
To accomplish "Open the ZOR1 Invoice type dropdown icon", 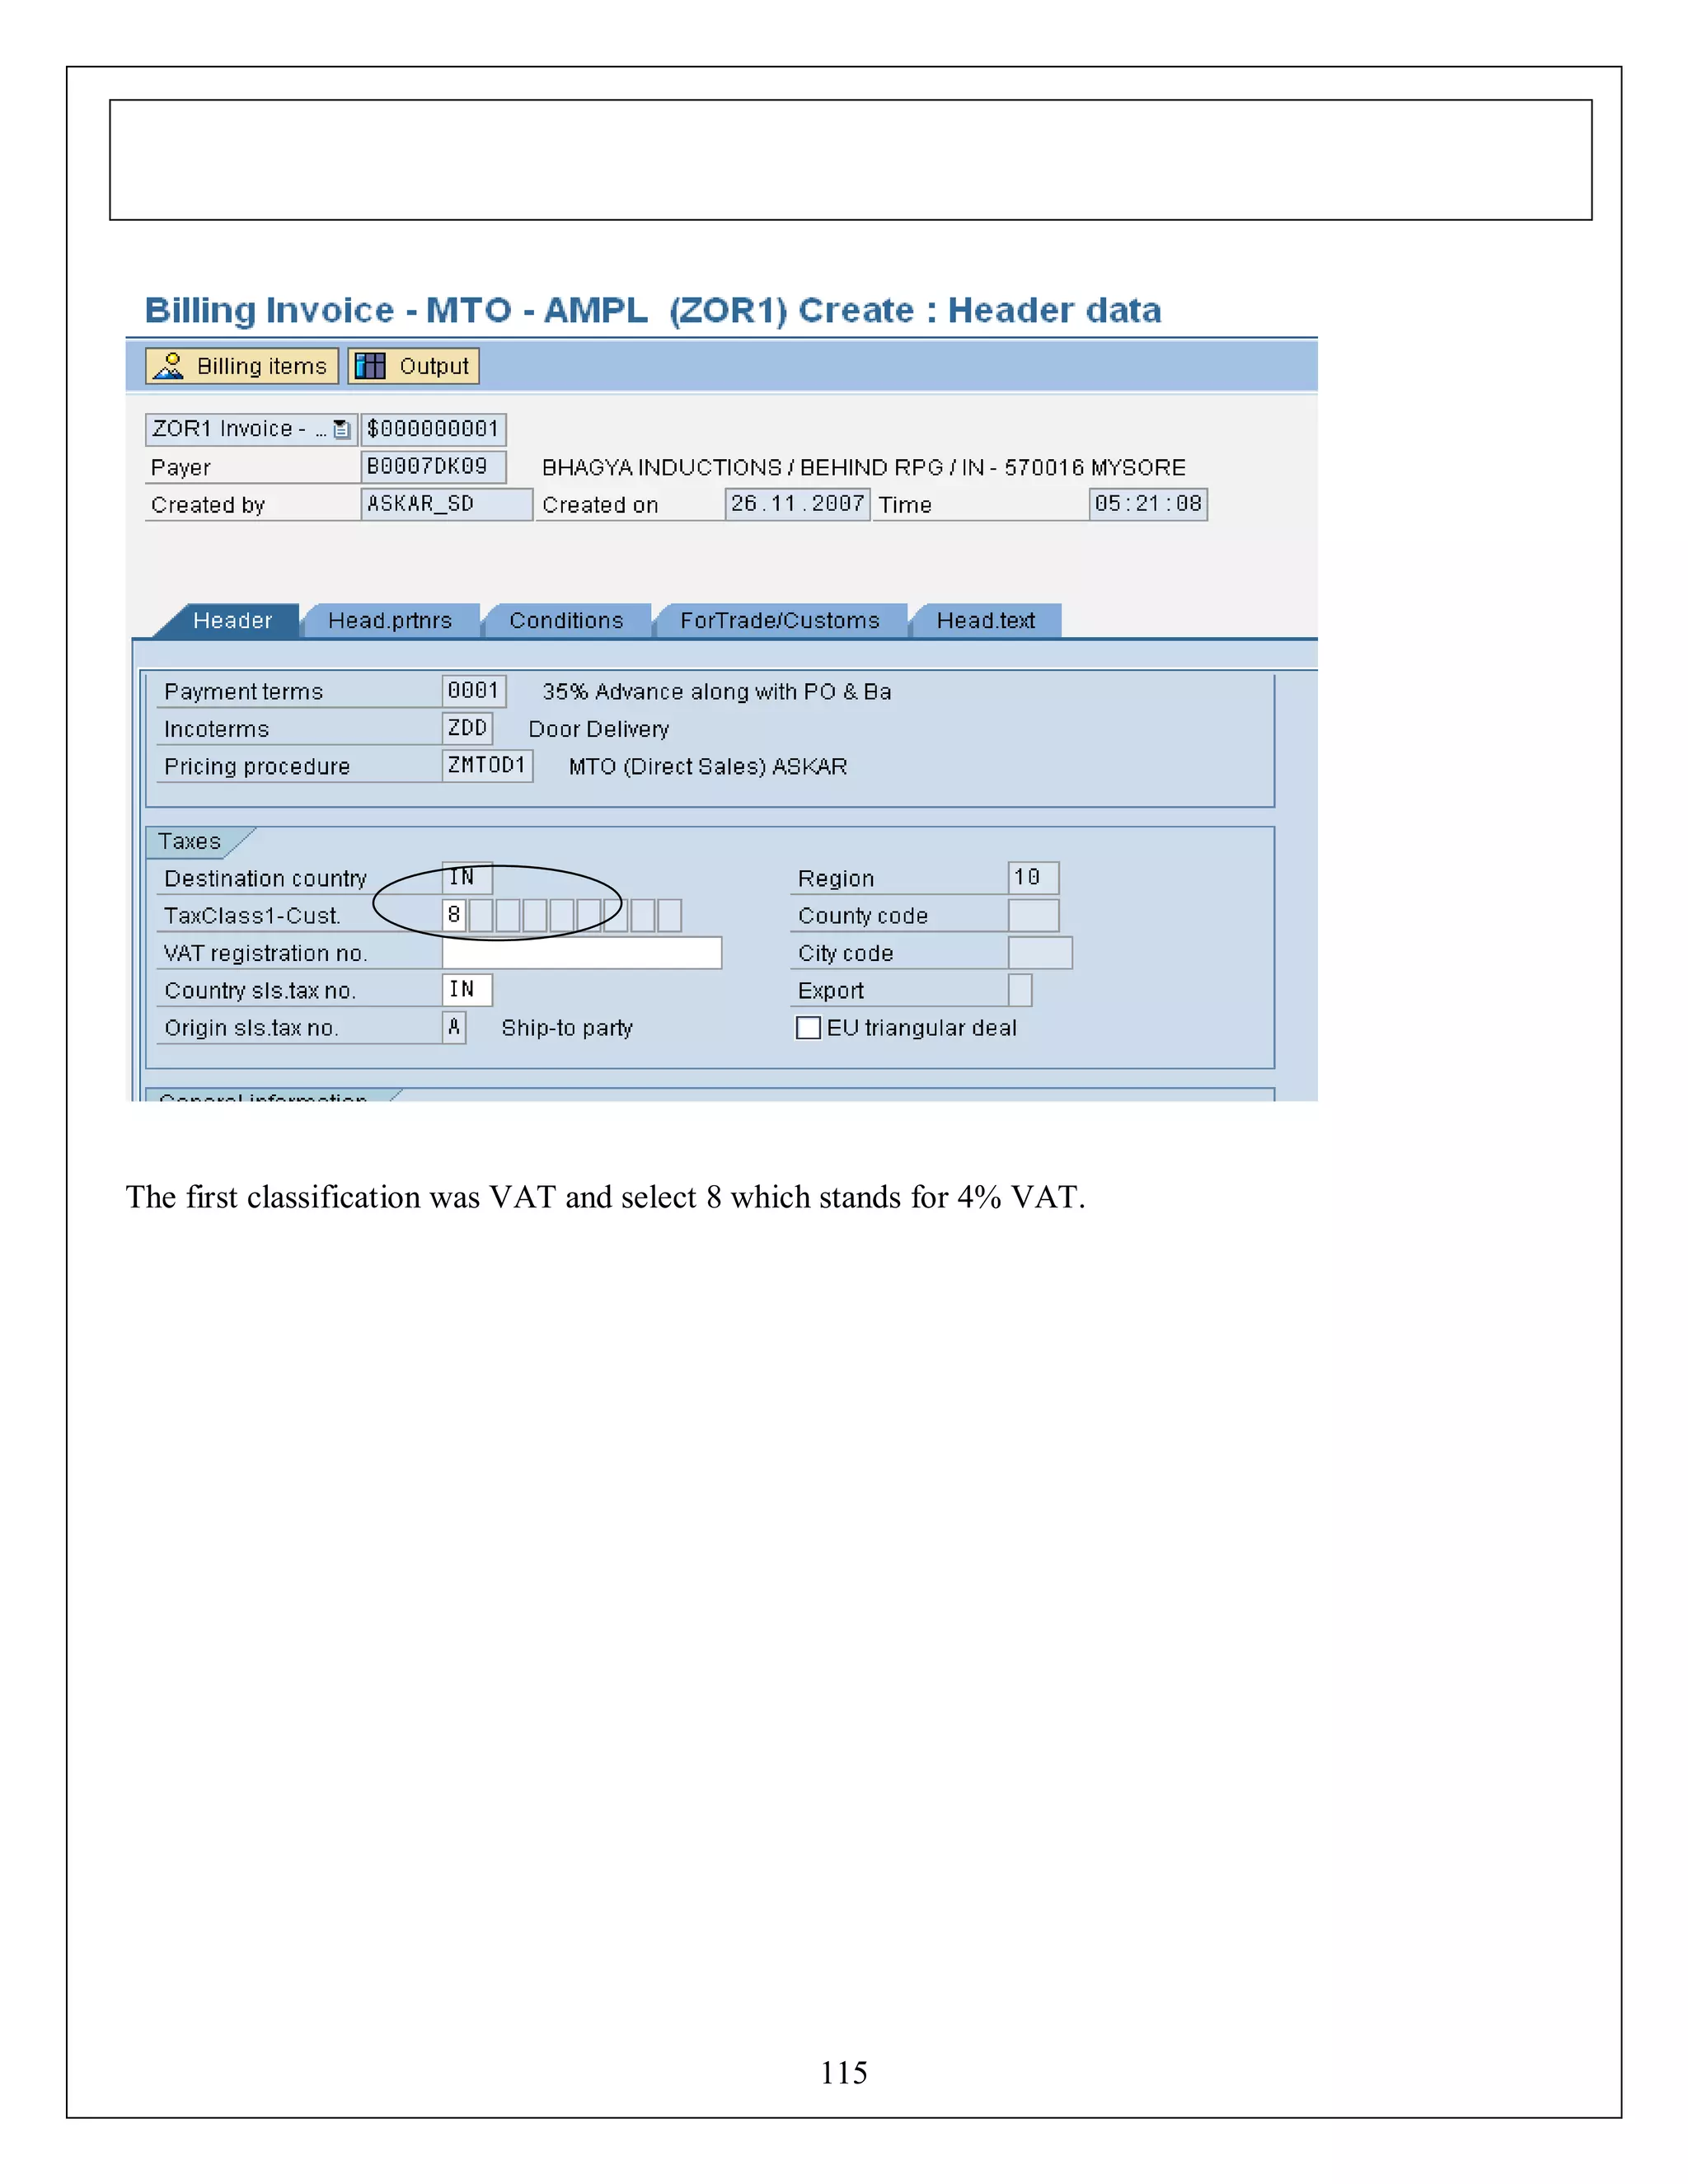I will 341,429.
